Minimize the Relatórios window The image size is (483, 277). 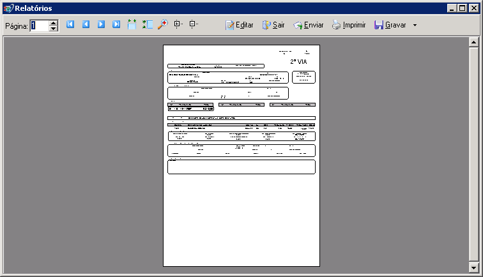tap(452, 8)
